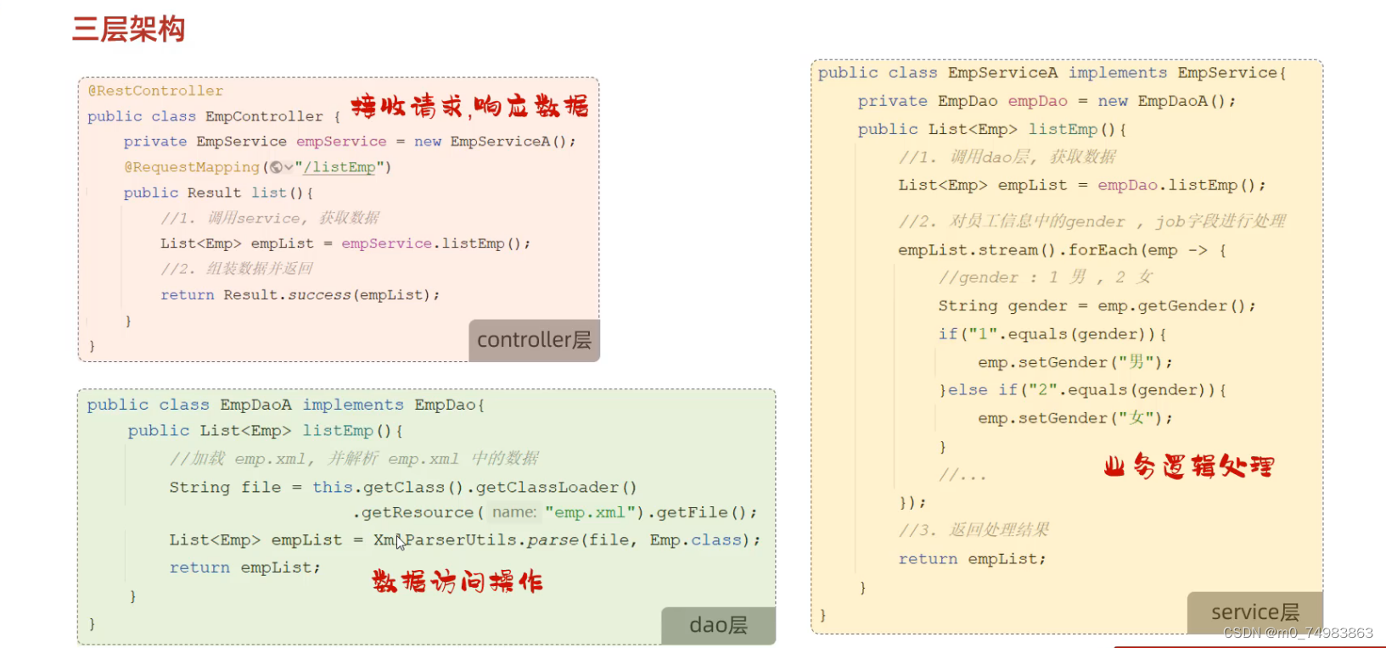This screenshot has width=1386, height=648.
Task: Click "public class EmpServiceA implements EmpService{" line
Action: pyautogui.click(x=1052, y=73)
